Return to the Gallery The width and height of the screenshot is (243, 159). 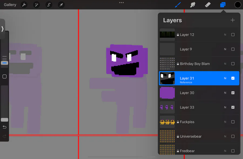point(10,5)
